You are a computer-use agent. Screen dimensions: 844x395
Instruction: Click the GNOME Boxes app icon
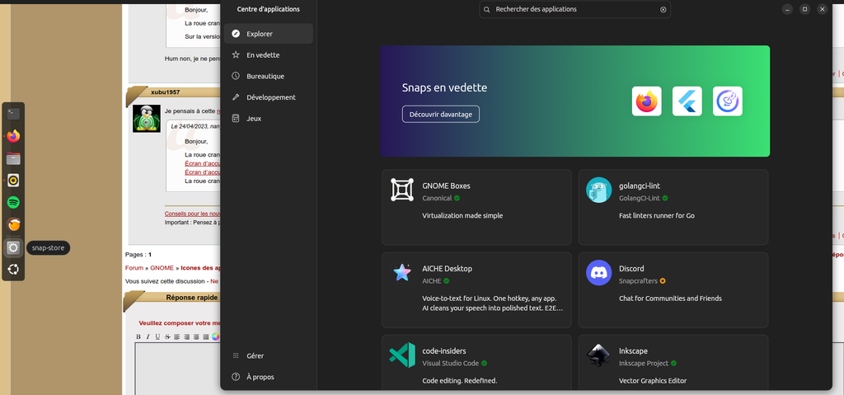[402, 190]
